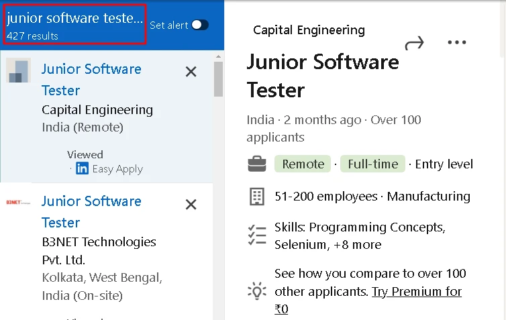Click the 51-200 employees · Manufacturing text
This screenshot has height=320, width=506.
pos(372,196)
